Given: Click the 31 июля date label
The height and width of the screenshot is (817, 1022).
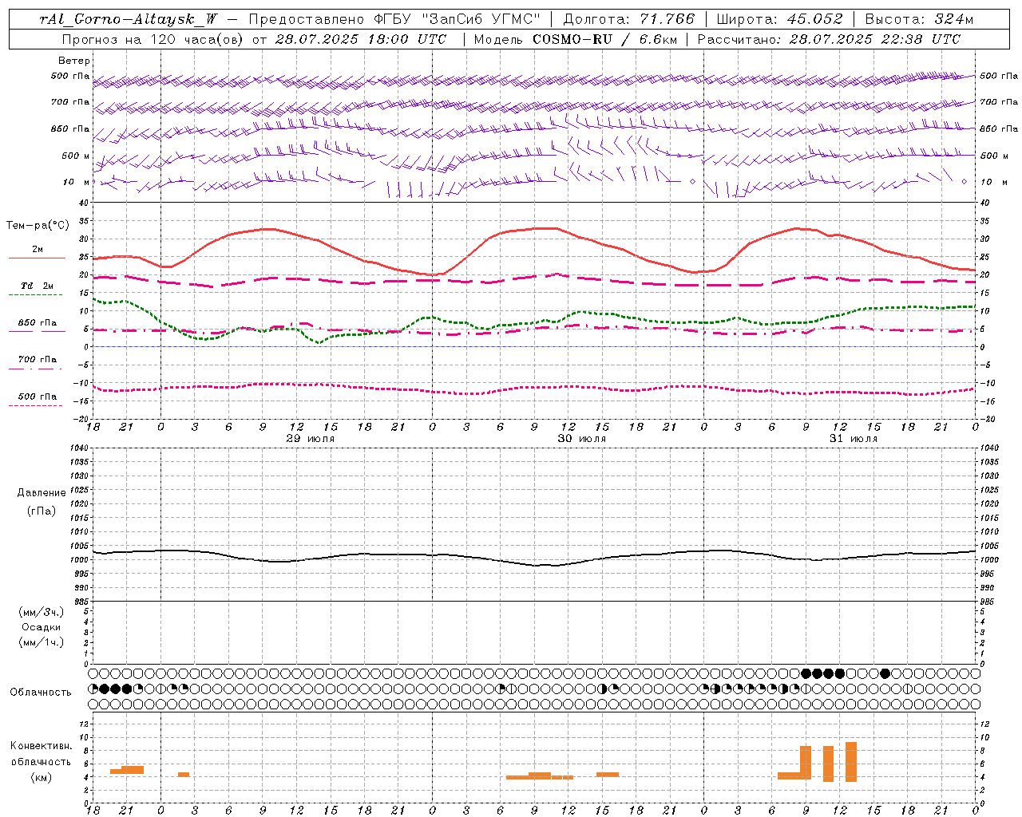Looking at the screenshot, I should click(854, 439).
